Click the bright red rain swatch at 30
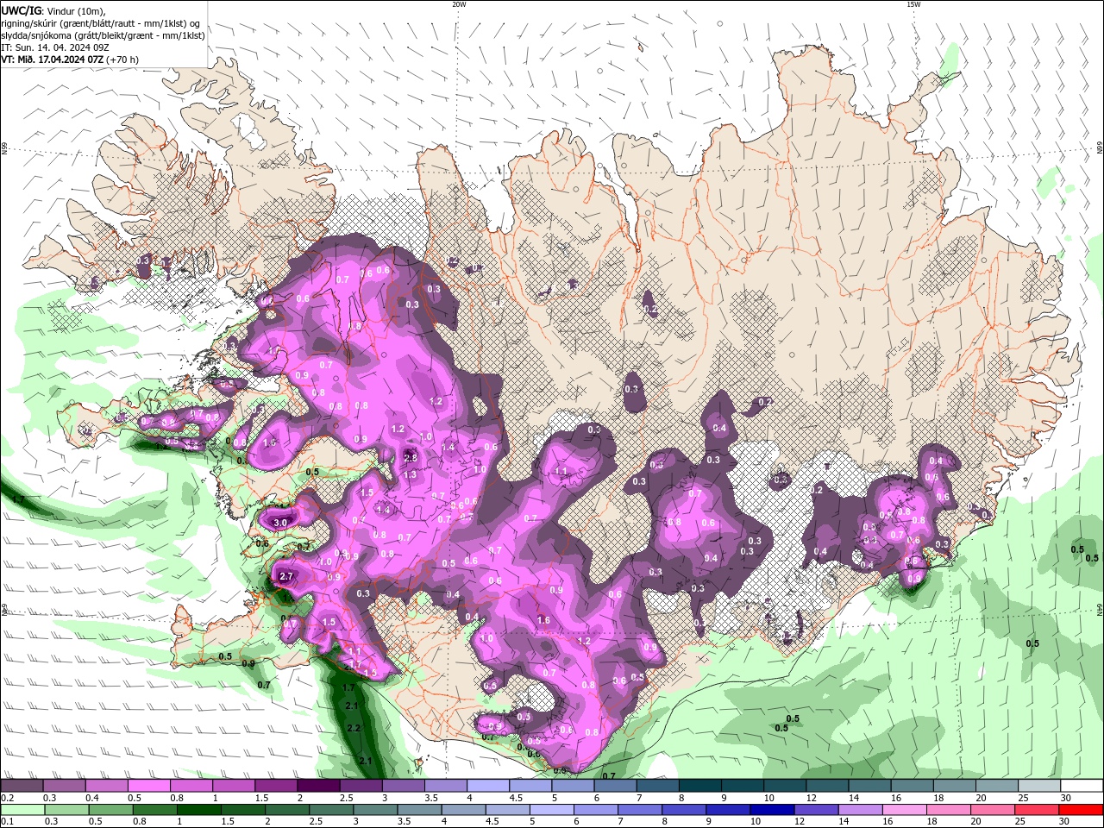 (x=1082, y=810)
